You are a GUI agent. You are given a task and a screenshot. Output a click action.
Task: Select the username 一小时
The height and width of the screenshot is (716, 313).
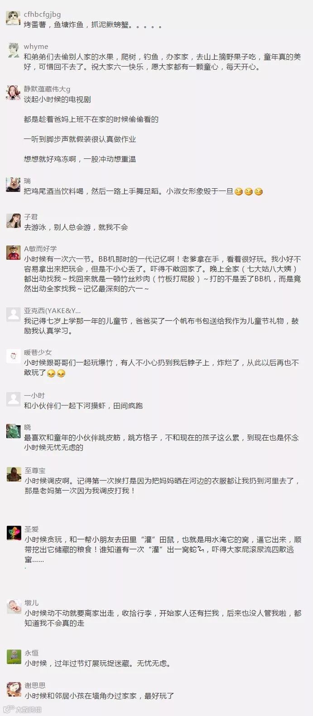(x=34, y=396)
